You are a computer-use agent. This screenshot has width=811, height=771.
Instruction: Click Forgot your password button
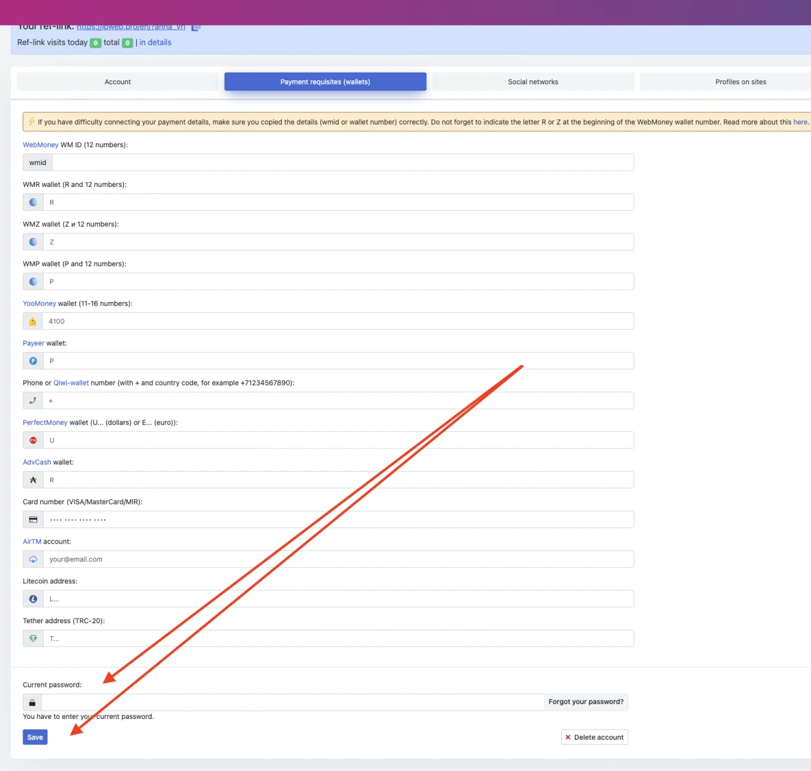tap(586, 702)
